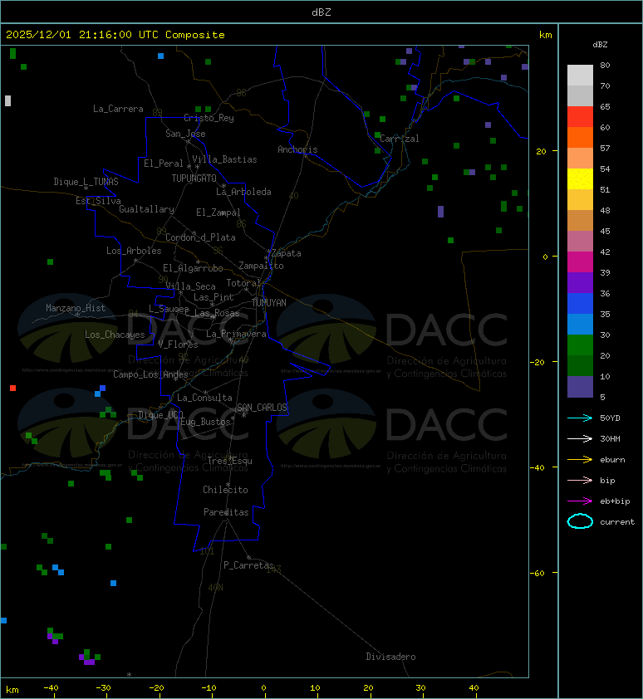The image size is (643, 699).
Task: Click the Campo_Los_Andes label
Action: point(150,374)
